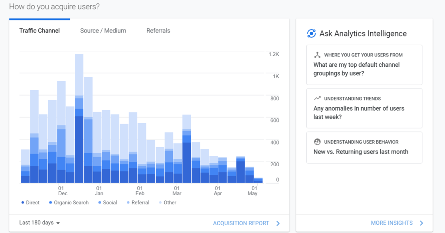
Task: Open the Acquisition Report link
Action: [x=241, y=223]
